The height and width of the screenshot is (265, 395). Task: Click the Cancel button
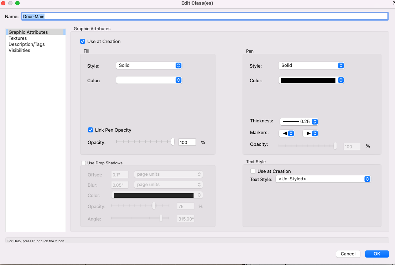pyautogui.click(x=348, y=254)
